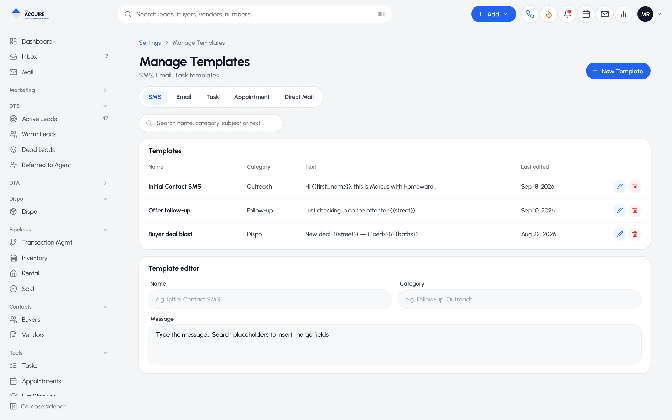
Task: Expand the Marketing section
Action: [59, 90]
